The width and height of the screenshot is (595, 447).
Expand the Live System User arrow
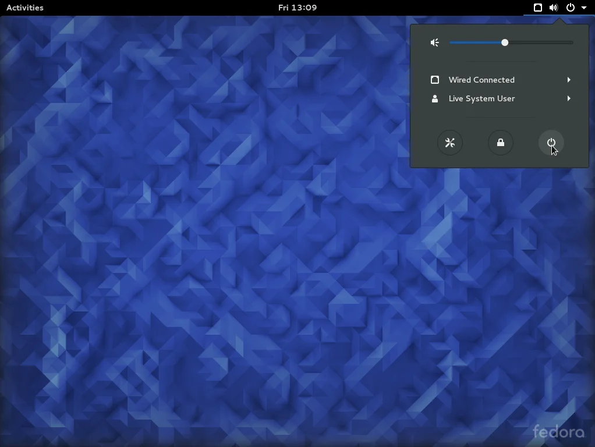(x=569, y=99)
